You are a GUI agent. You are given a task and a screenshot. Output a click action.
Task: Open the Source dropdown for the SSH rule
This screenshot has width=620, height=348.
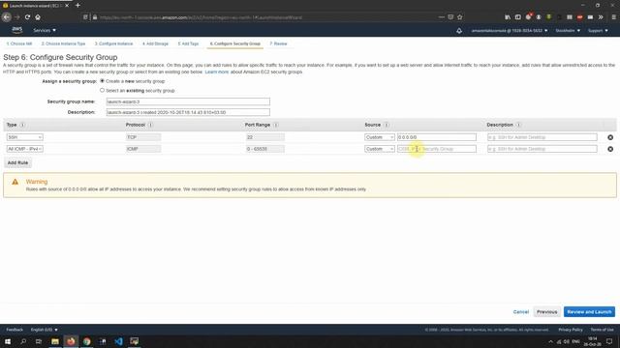(x=380, y=137)
